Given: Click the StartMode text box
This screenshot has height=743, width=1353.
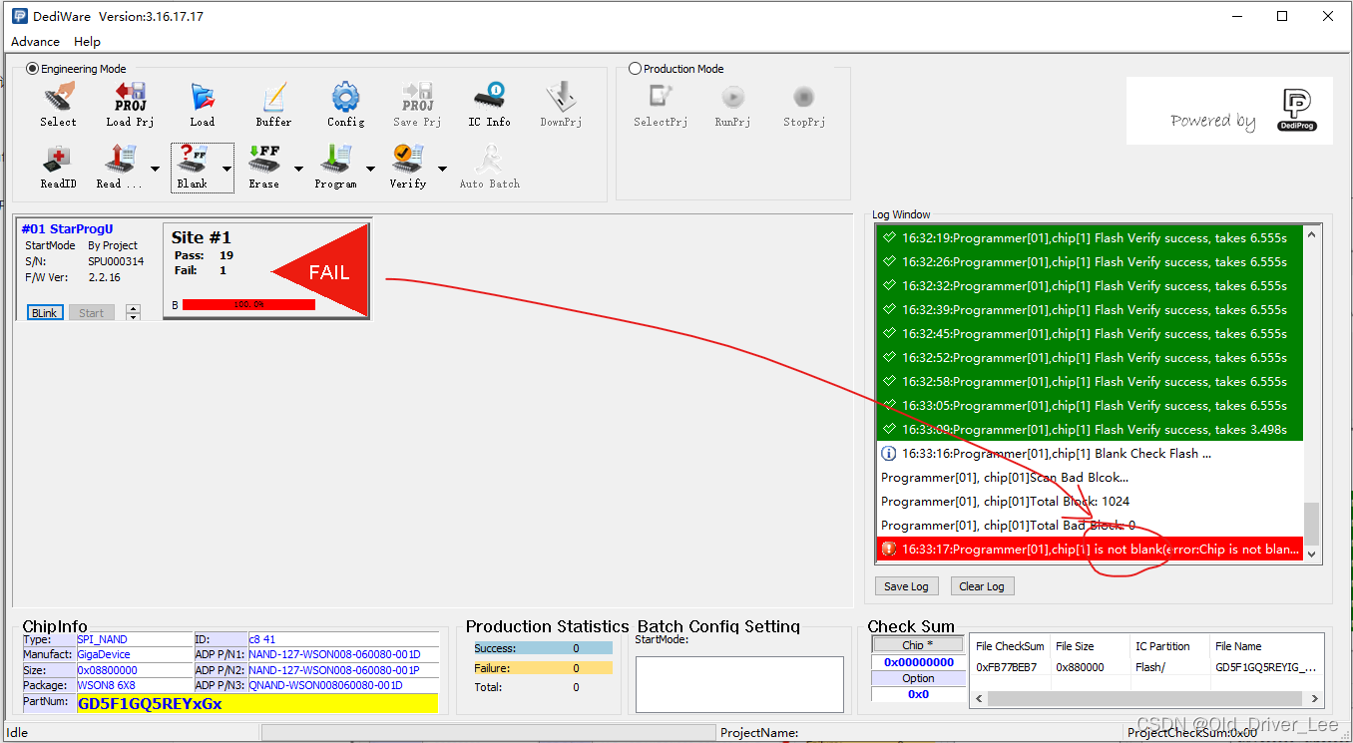Looking at the screenshot, I should click(739, 684).
